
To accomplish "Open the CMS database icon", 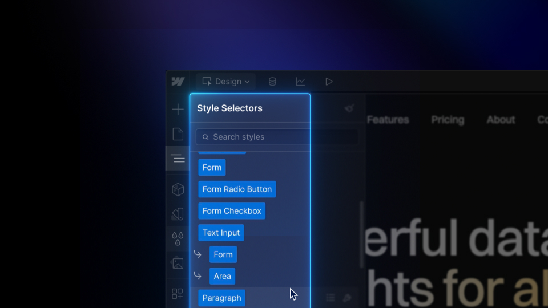I will point(272,82).
